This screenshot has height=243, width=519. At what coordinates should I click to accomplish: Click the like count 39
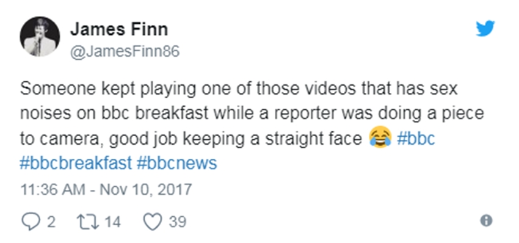tap(178, 222)
